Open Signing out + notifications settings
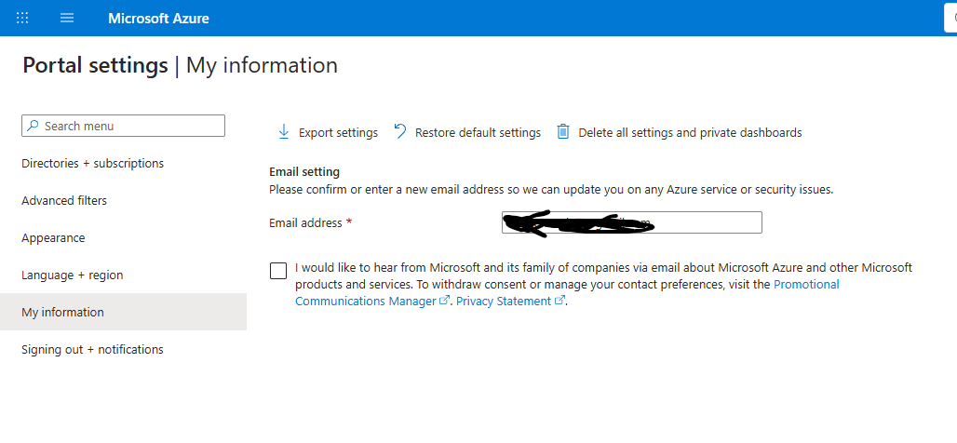 click(x=92, y=350)
